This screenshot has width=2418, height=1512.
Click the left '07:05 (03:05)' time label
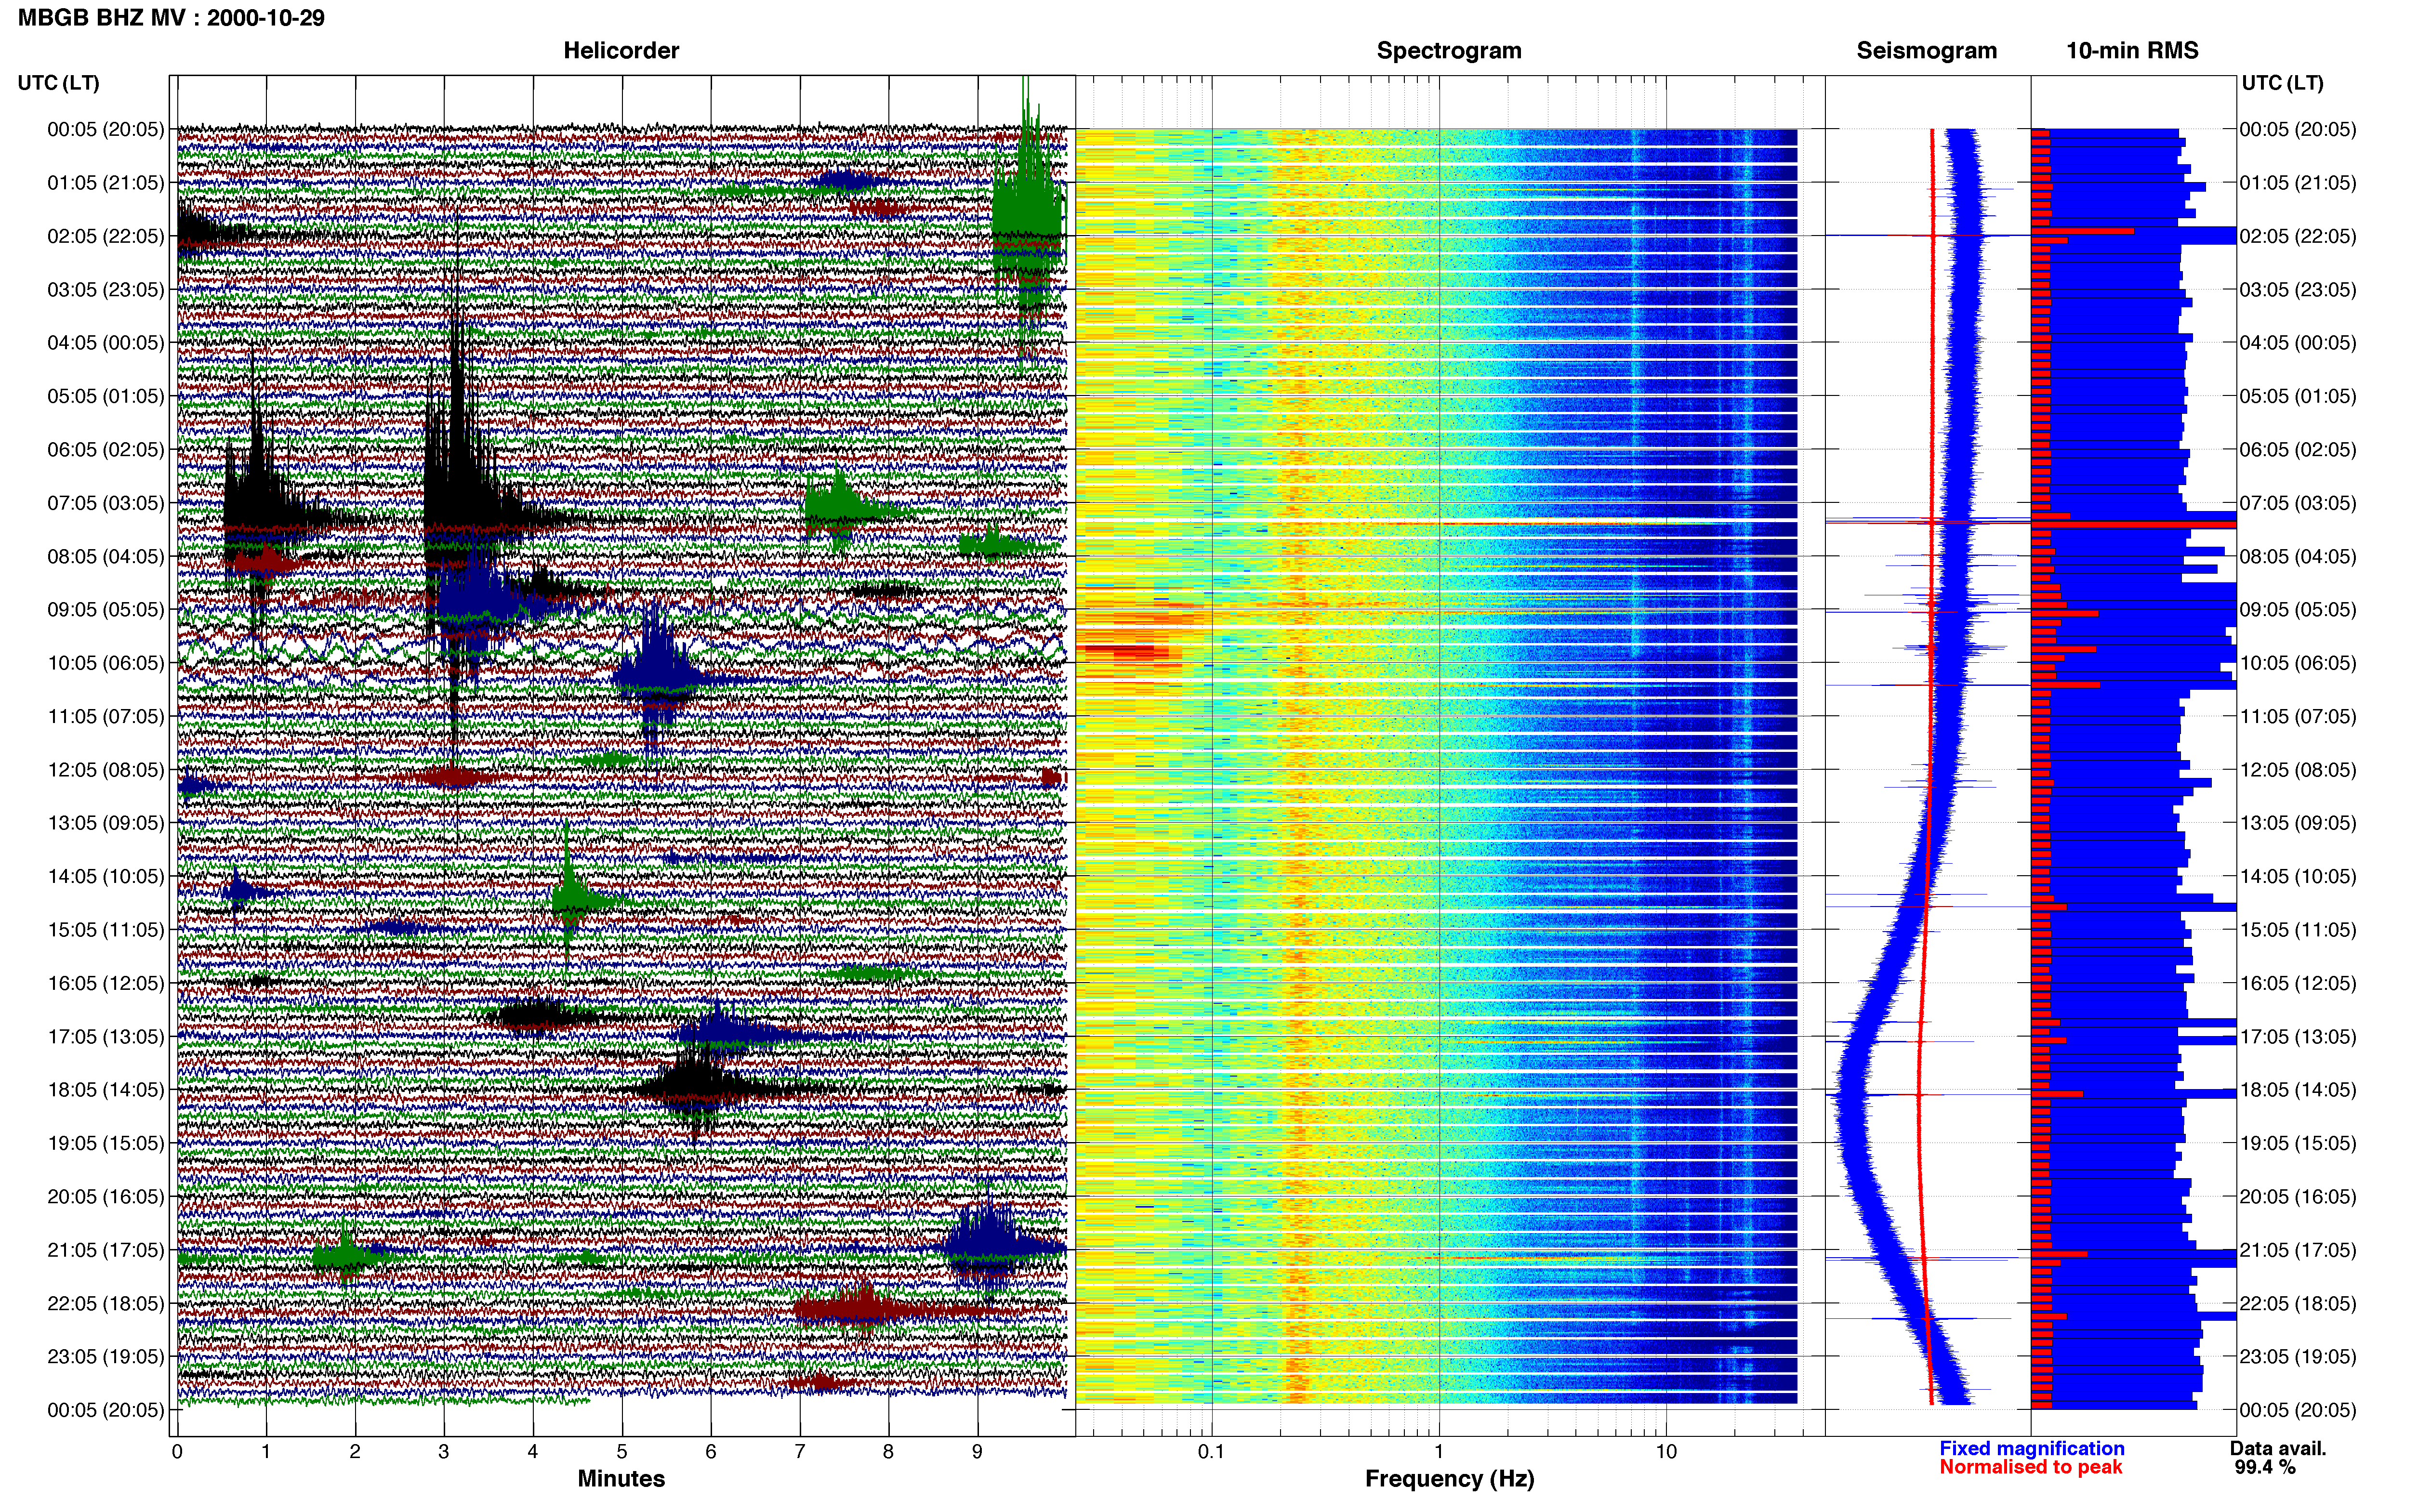click(x=105, y=503)
